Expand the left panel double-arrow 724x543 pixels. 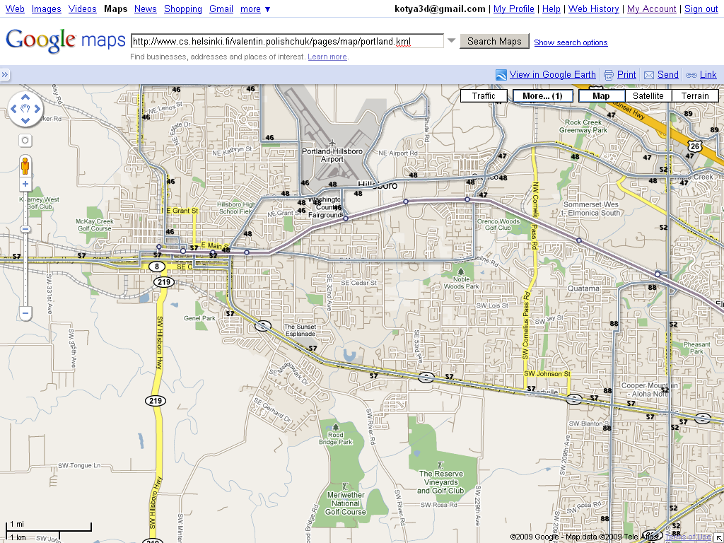click(5, 75)
